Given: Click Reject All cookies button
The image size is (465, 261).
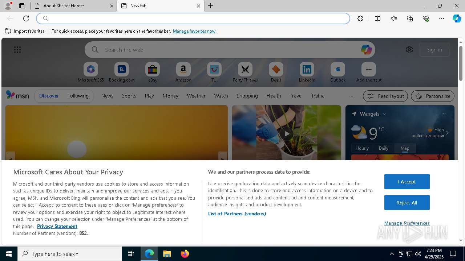Looking at the screenshot, I should pyautogui.click(x=407, y=203).
